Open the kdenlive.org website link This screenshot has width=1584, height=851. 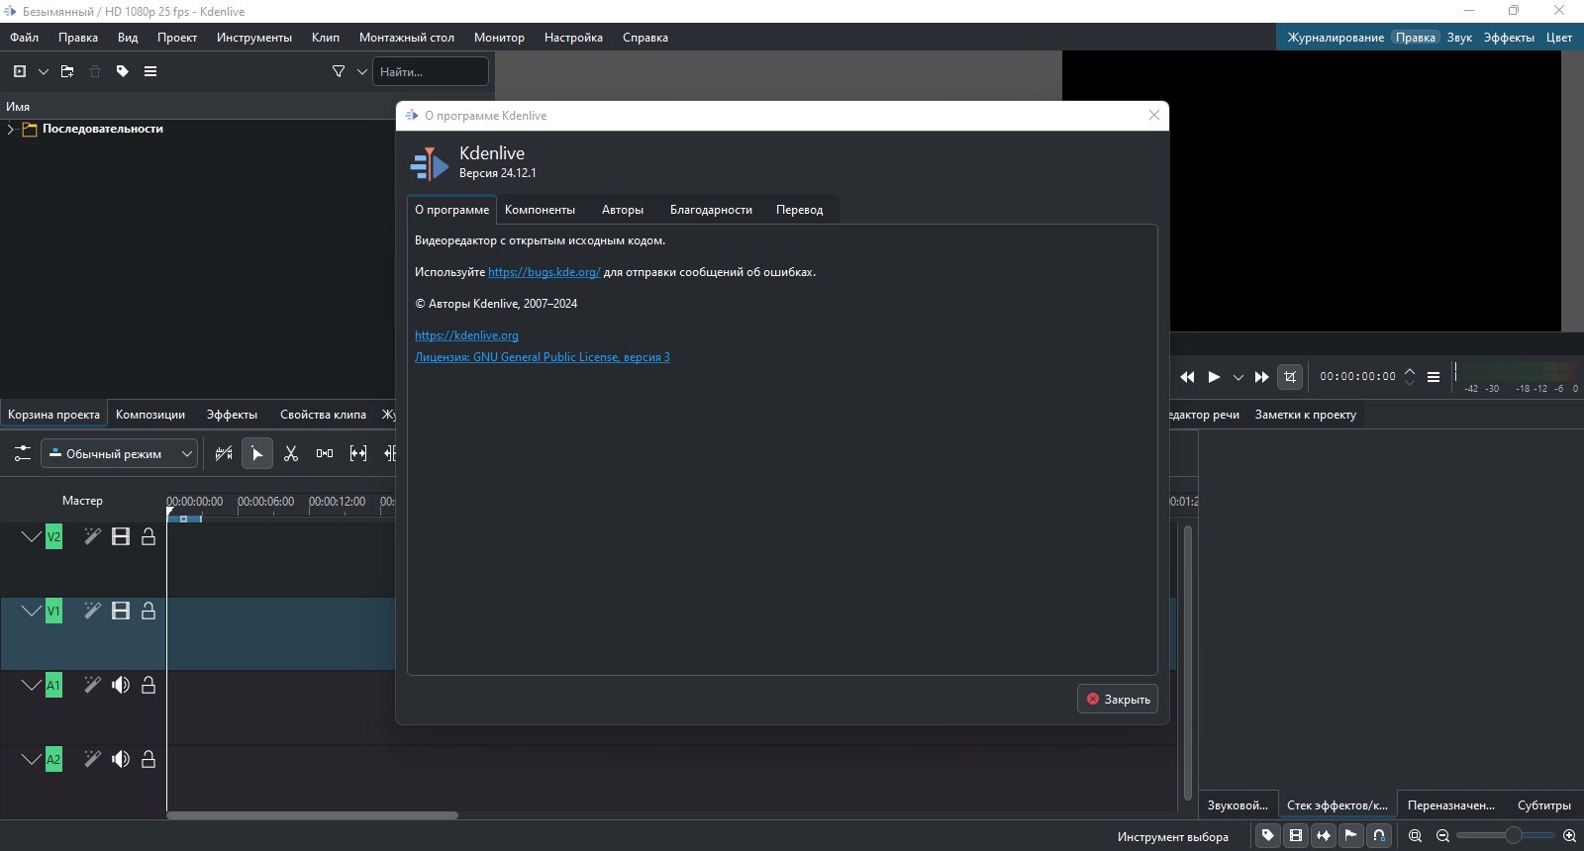[466, 335]
